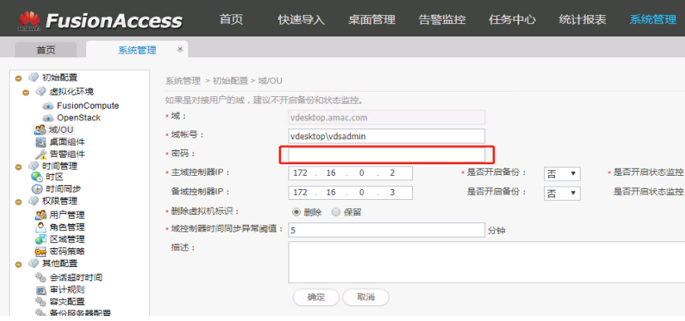Collapse the 其他配置 tree node
This screenshot has height=321, width=685.
(x=18, y=265)
